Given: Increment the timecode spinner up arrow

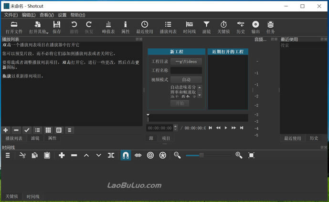Looking at the screenshot, I should pyautogui.click(x=176, y=126).
